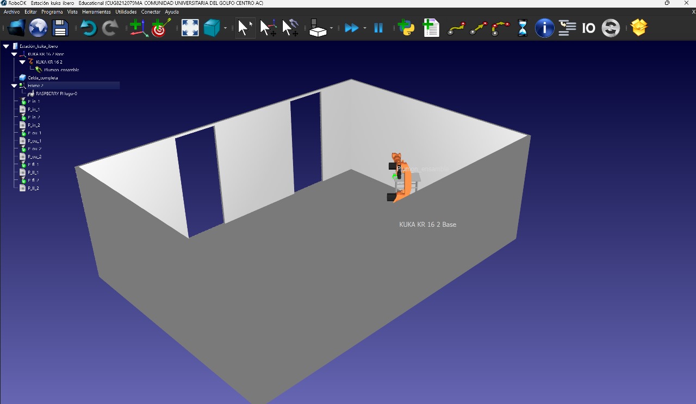Select the Move joint instruction icon

coord(457,28)
